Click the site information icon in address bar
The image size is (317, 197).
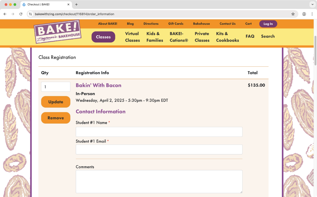pos(30,14)
